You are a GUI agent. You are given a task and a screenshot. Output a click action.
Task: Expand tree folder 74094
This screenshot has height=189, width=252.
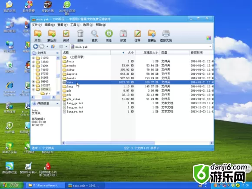coord(33,66)
